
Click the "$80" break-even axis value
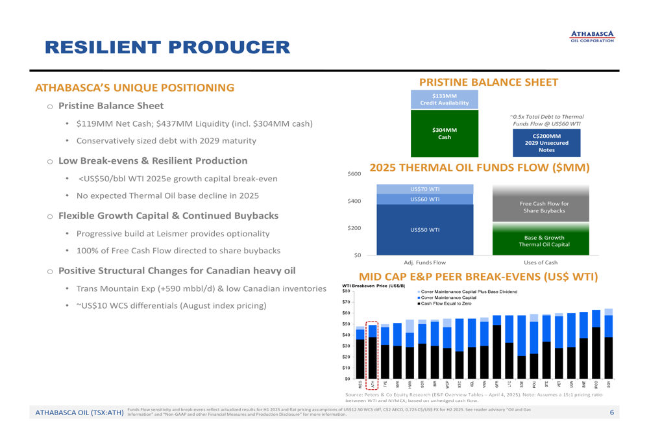tap(347, 291)
